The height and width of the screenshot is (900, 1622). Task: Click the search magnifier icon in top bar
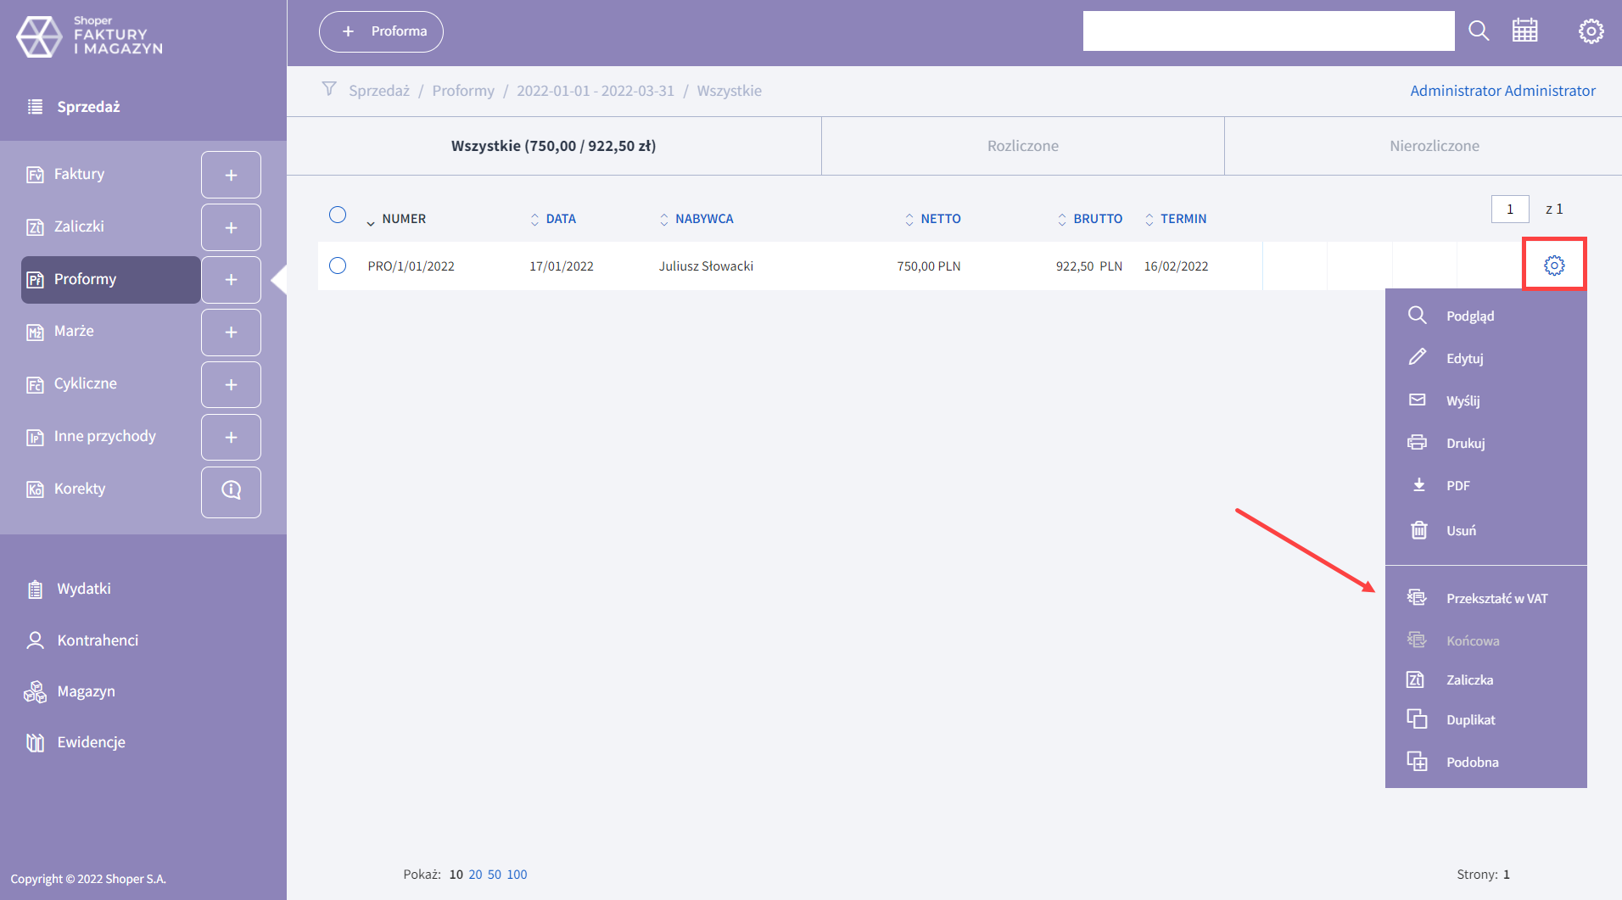(1479, 31)
